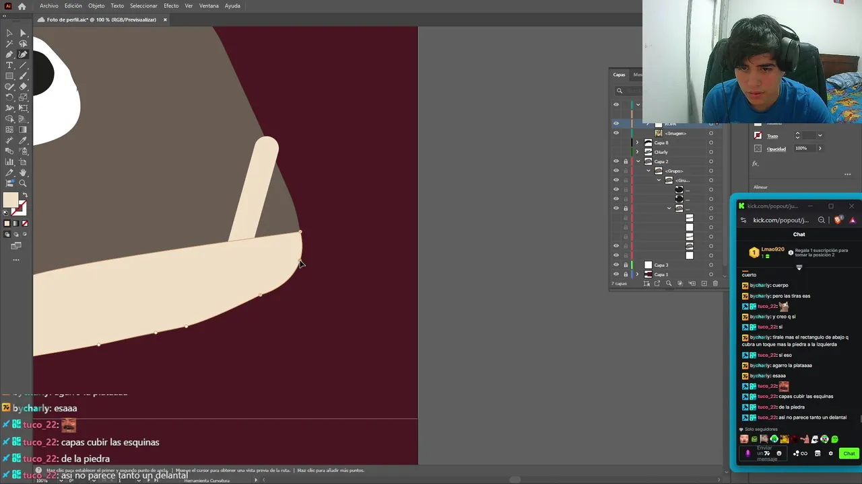Locate object via Layers panel magnifier
862x484 pixels.
pos(669,283)
